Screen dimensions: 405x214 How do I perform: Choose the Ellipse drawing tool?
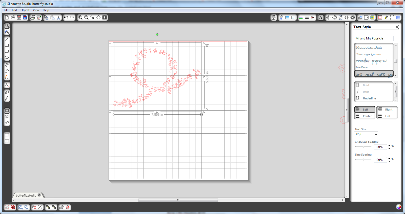click(x=7, y=57)
